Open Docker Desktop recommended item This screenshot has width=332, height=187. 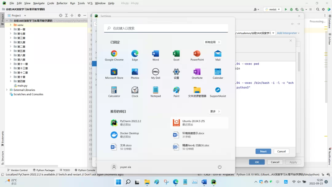coord(137,135)
